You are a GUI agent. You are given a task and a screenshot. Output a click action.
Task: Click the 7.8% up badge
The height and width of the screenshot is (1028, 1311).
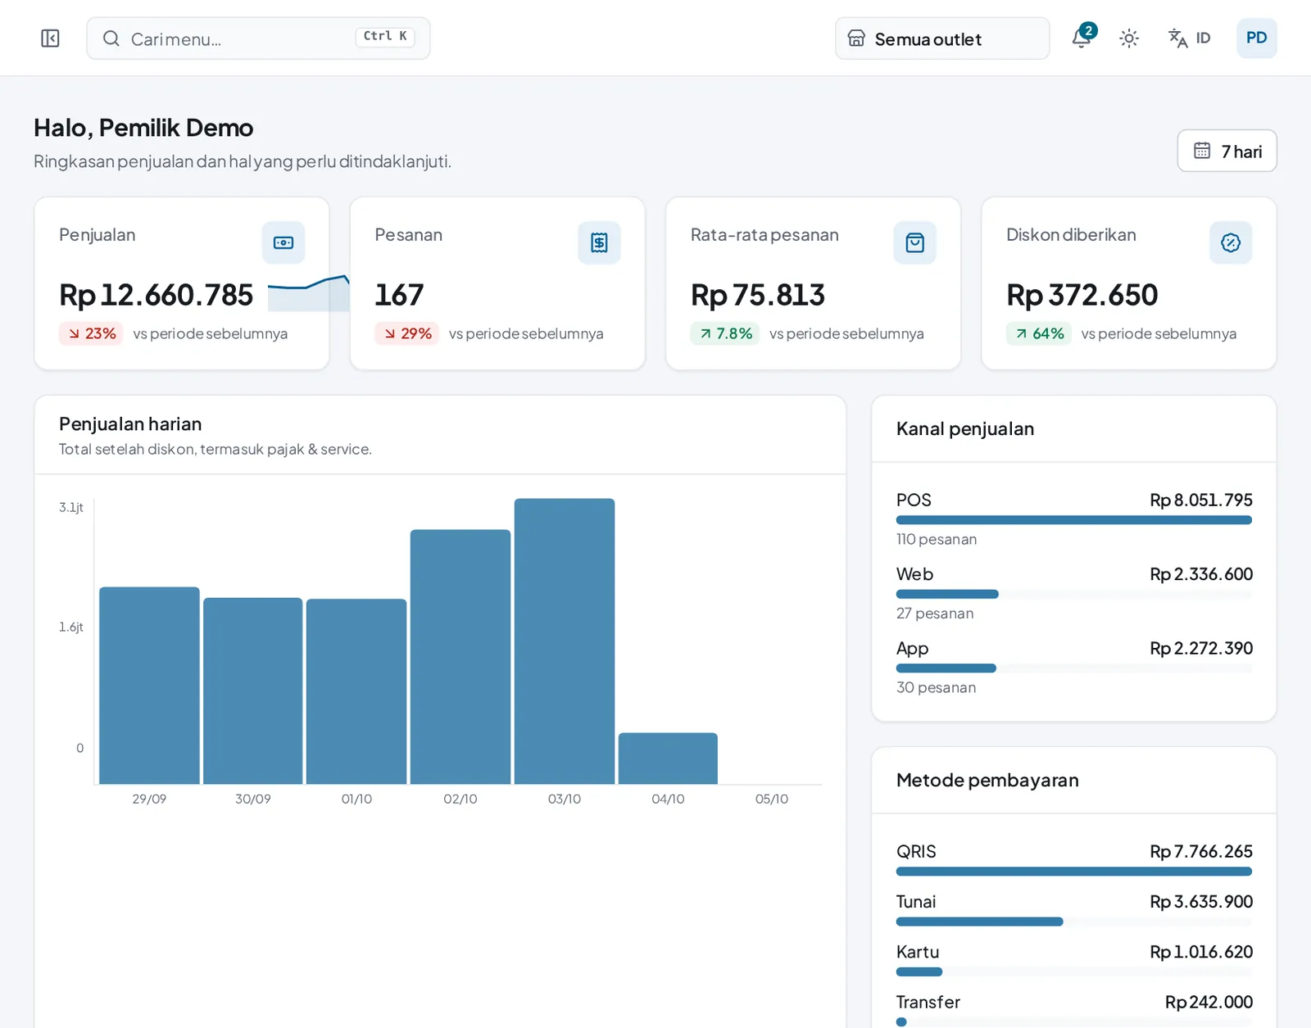[x=725, y=333]
